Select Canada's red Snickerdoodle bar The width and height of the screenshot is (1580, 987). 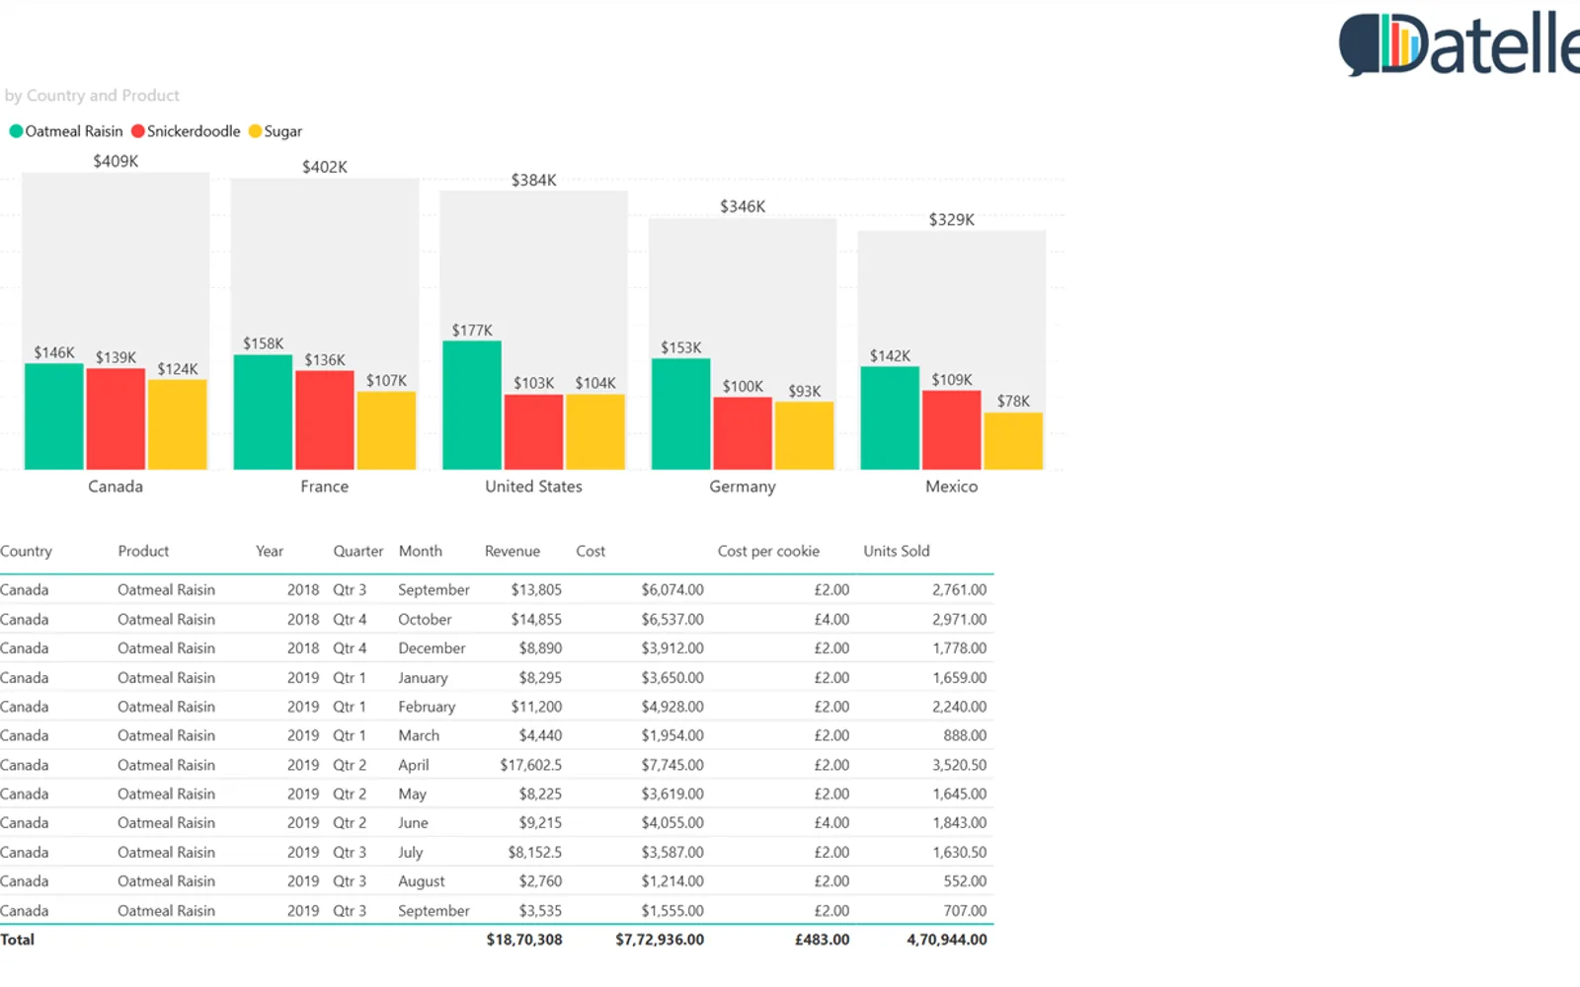(116, 418)
